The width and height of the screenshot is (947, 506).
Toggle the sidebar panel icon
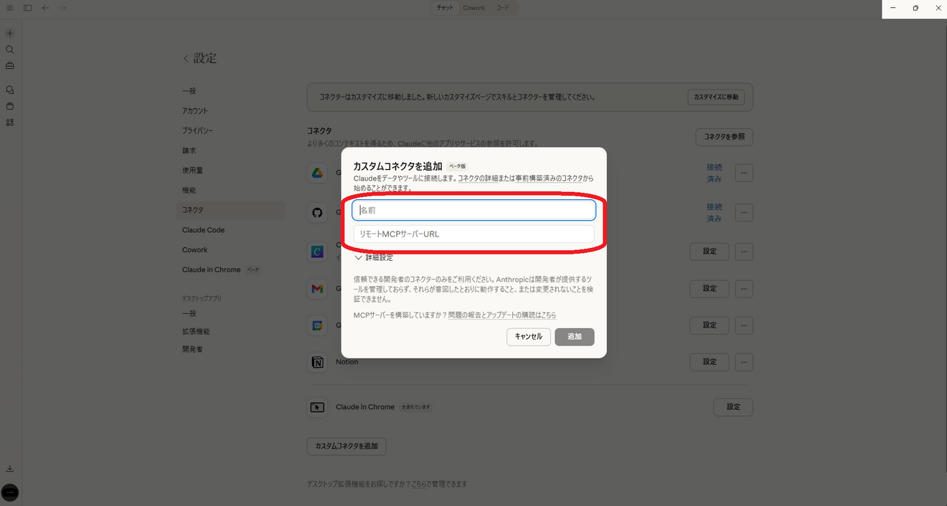[x=27, y=8]
